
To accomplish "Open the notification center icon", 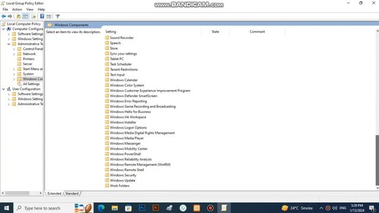I will coord(372,208).
